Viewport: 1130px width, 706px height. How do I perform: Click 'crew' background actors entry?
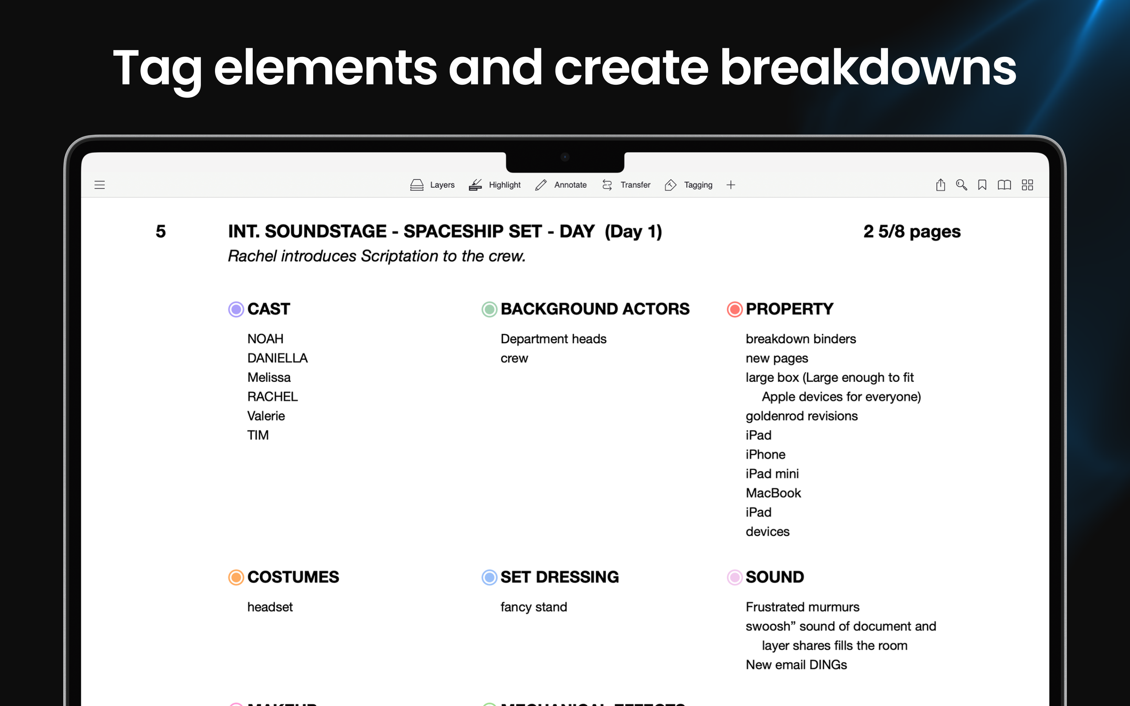pos(514,358)
